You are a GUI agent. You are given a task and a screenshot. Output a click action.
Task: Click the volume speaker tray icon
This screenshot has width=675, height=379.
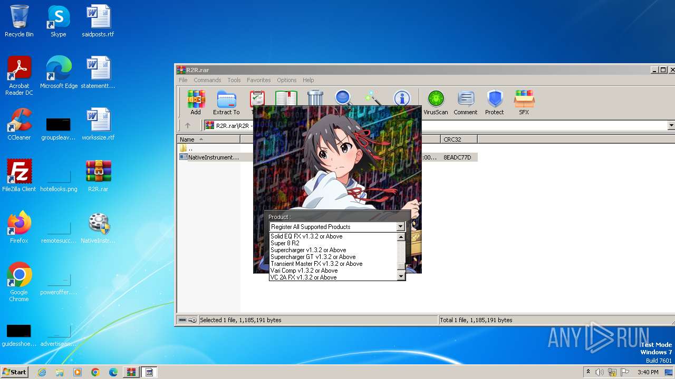600,372
